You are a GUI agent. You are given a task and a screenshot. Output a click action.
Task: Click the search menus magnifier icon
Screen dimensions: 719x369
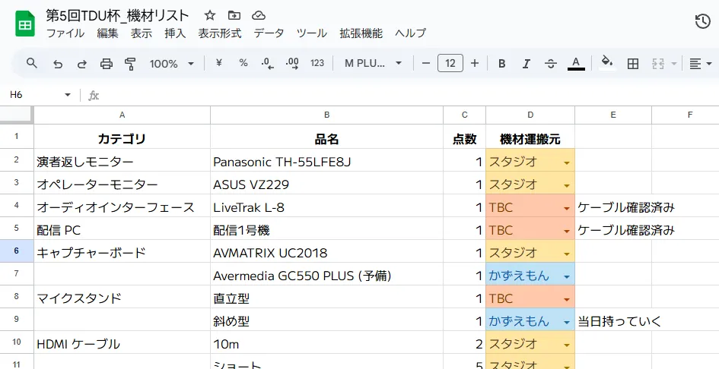pyautogui.click(x=32, y=63)
